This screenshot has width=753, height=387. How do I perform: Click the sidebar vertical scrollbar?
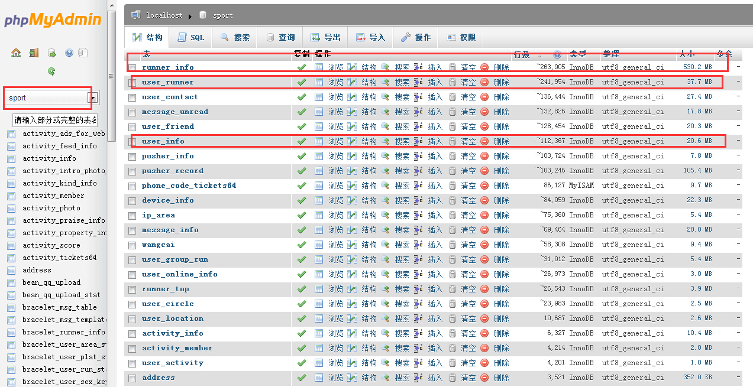pos(111,76)
